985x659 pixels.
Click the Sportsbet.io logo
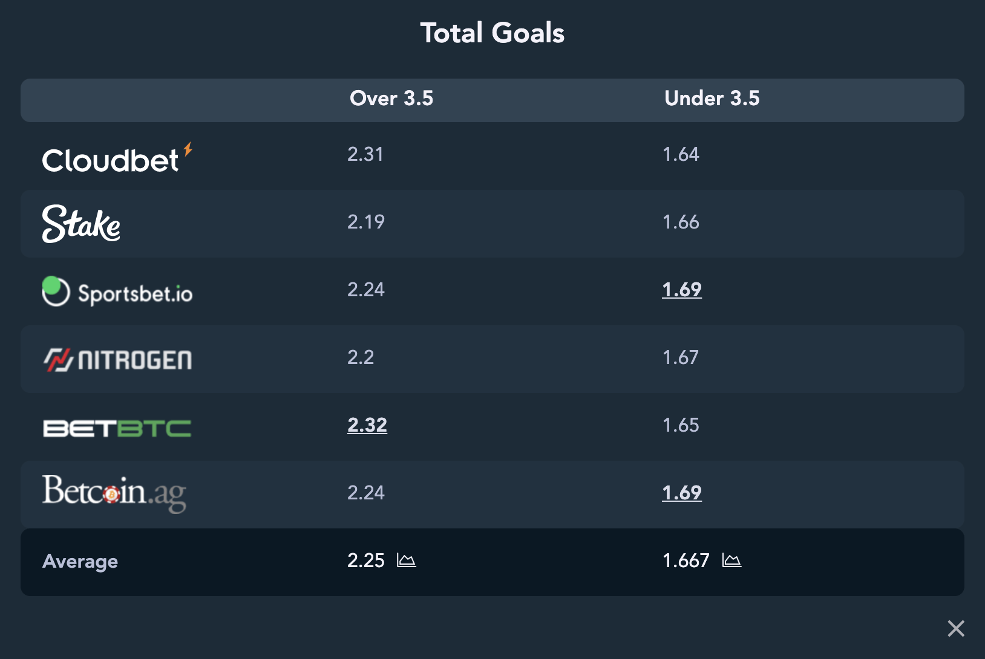click(x=117, y=291)
